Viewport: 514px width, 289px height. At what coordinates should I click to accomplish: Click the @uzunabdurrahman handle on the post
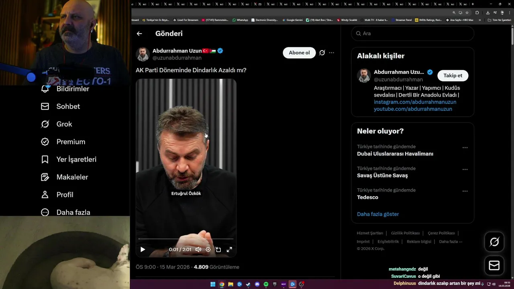(x=177, y=58)
